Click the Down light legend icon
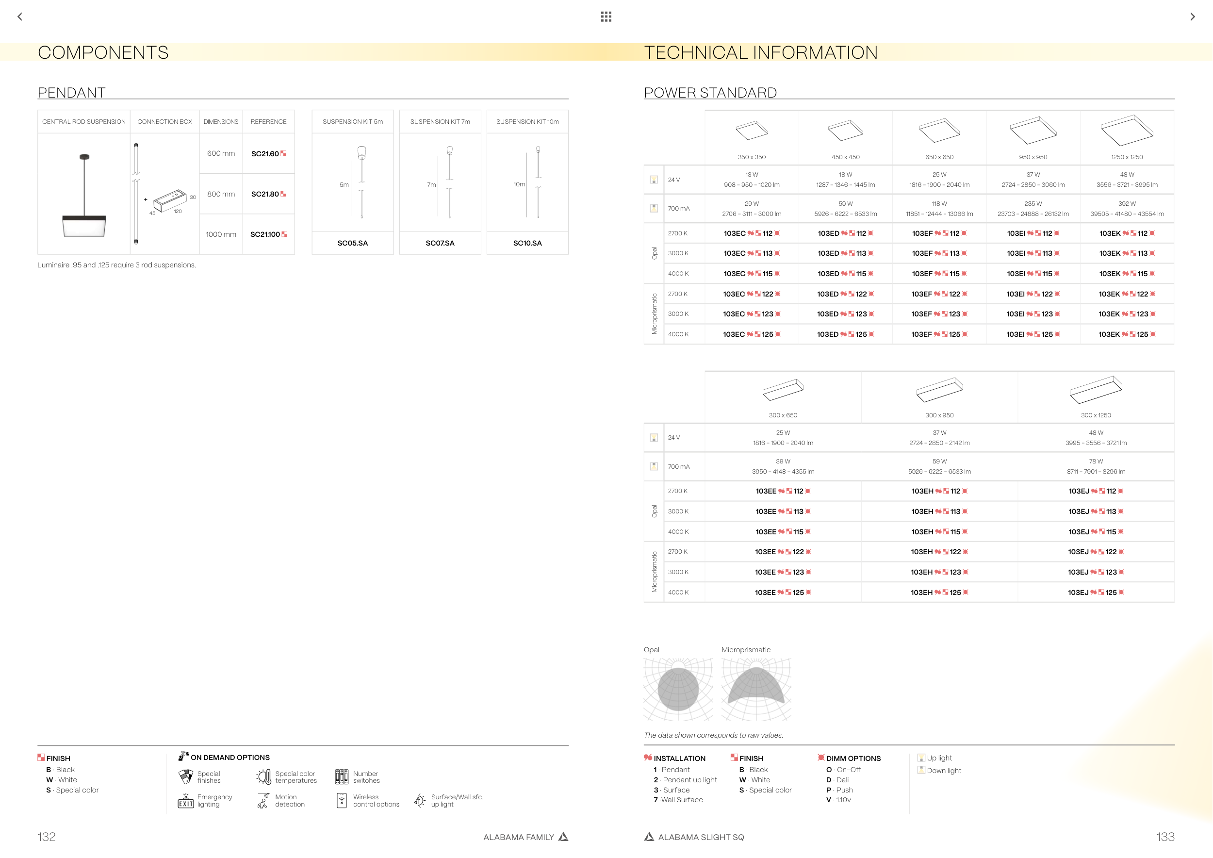The width and height of the screenshot is (1213, 858). pos(921,770)
